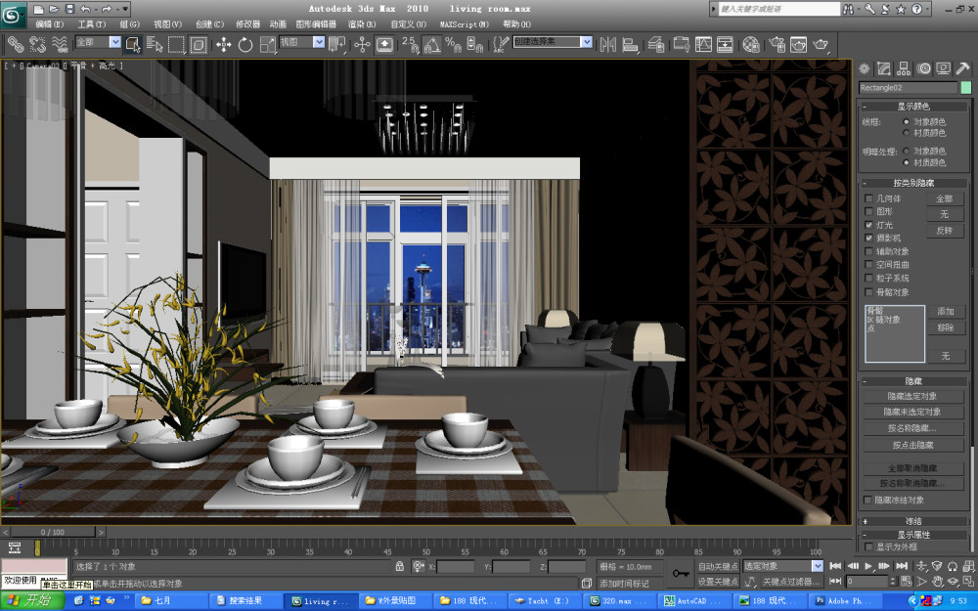Activate the Select and Rotate tool
Image resolution: width=978 pixels, height=611 pixels.
click(245, 44)
